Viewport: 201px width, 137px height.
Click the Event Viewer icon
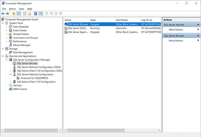(10, 30)
